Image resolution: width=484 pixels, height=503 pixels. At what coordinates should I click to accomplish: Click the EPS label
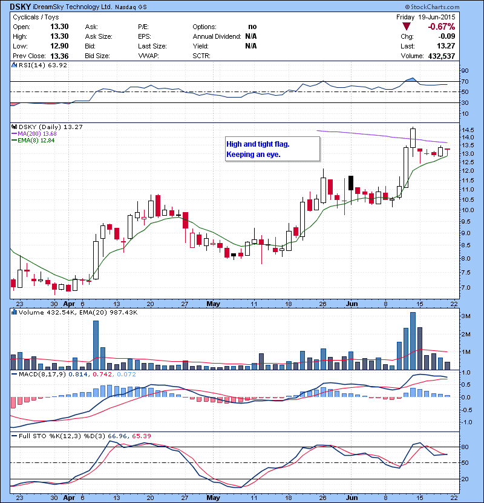click(145, 36)
